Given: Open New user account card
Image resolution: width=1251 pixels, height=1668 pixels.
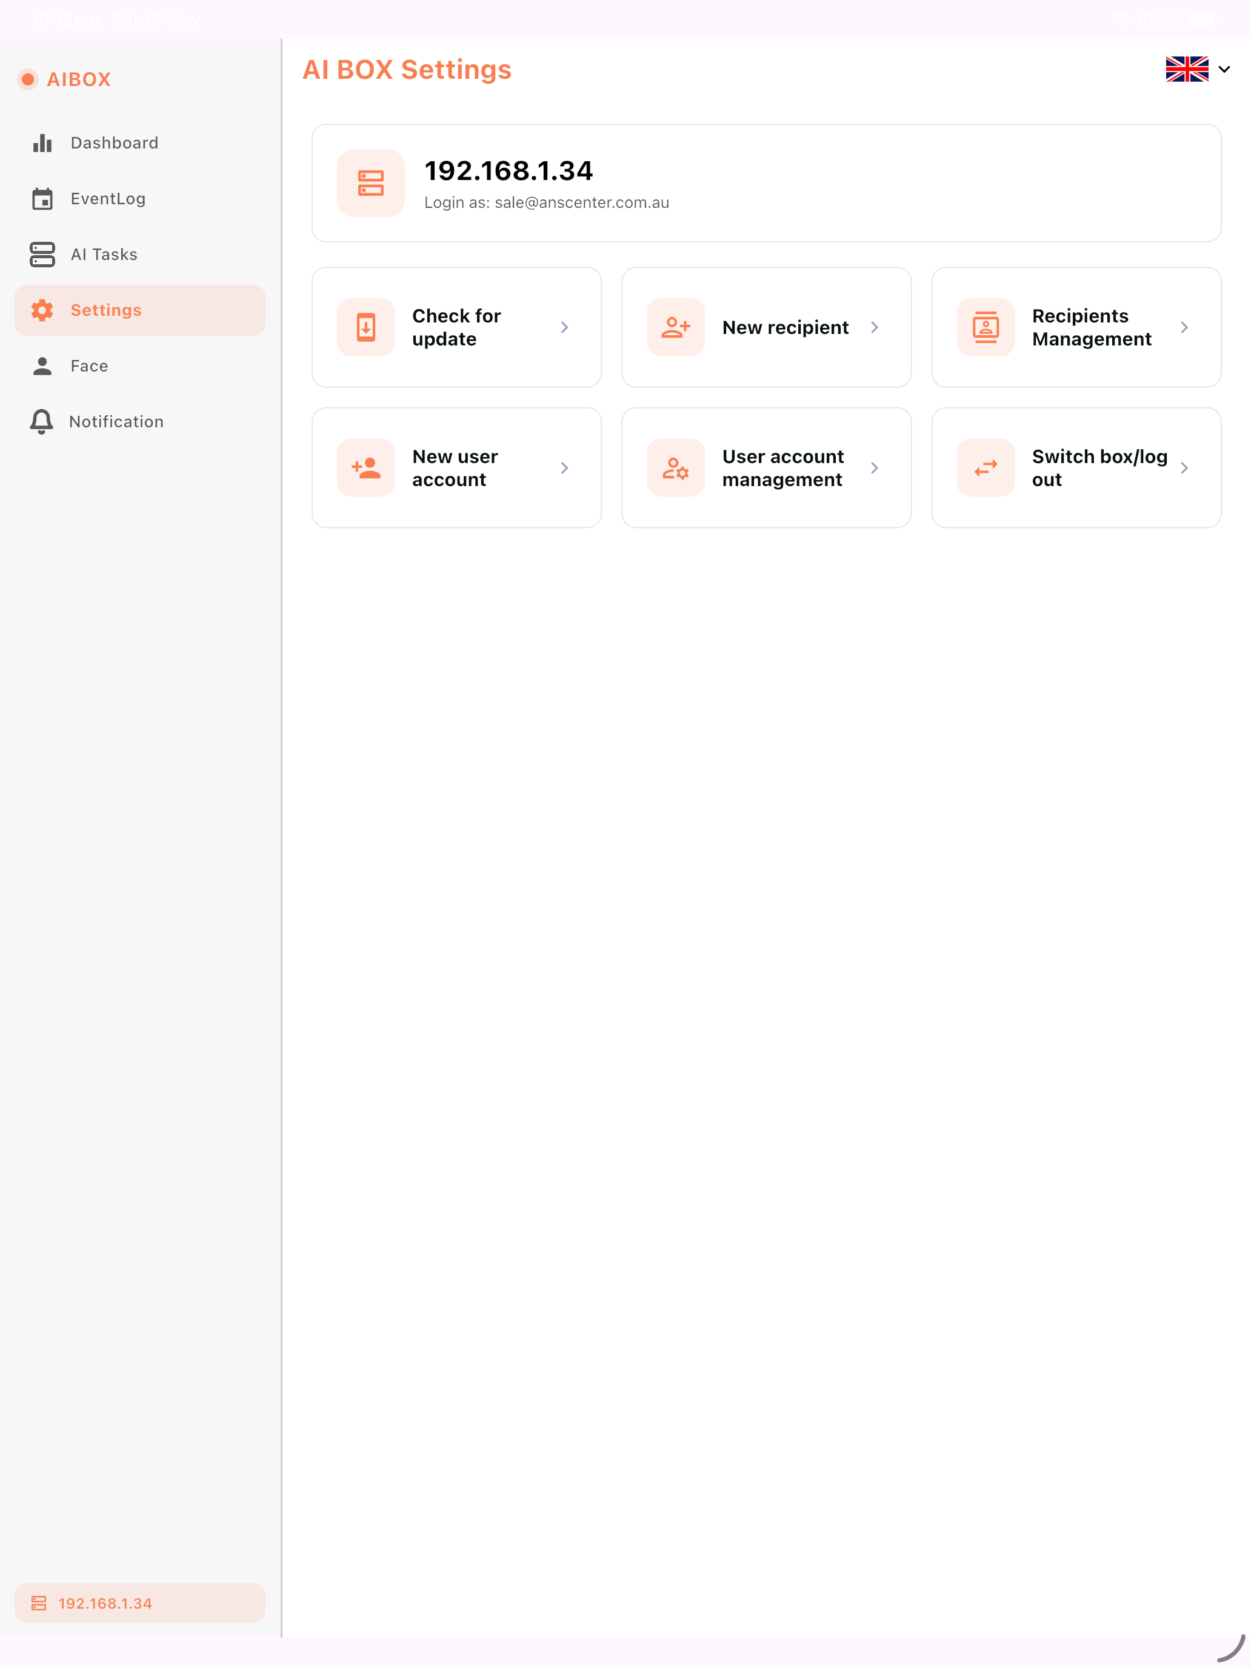Looking at the screenshot, I should [457, 467].
